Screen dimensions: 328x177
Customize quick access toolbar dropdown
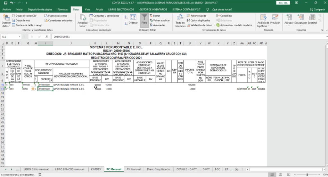(x=26, y=3)
